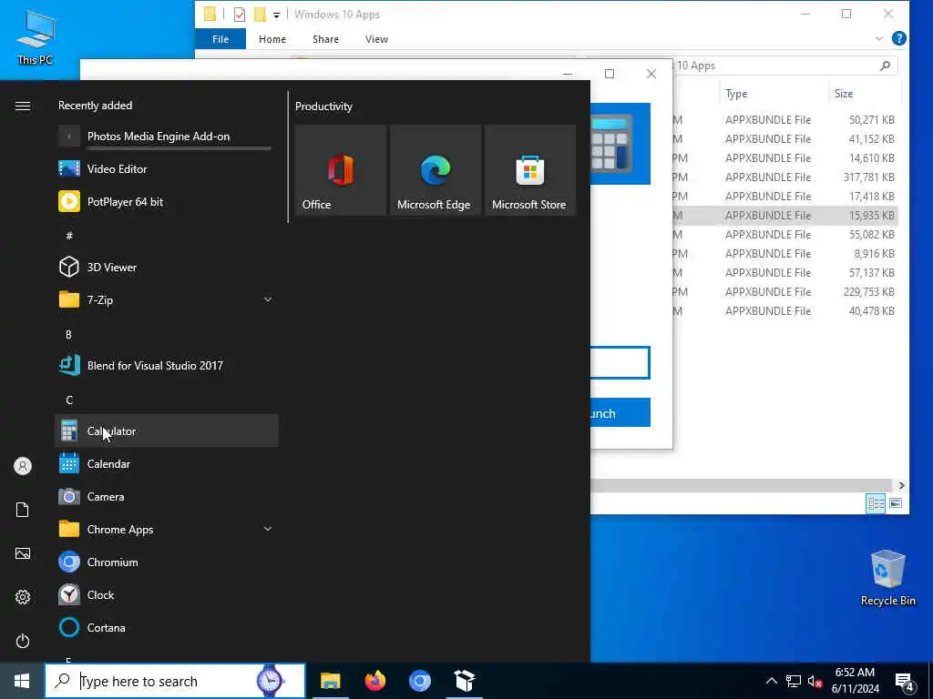
Task: Jump to the letter C group header
Action: pos(69,400)
